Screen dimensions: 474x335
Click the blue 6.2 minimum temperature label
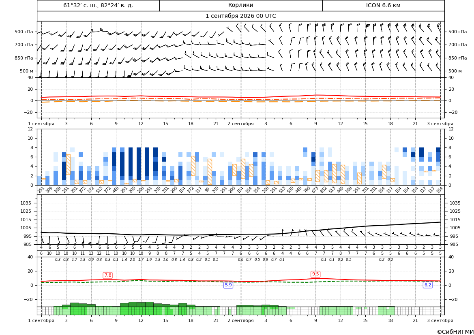coord(428,285)
